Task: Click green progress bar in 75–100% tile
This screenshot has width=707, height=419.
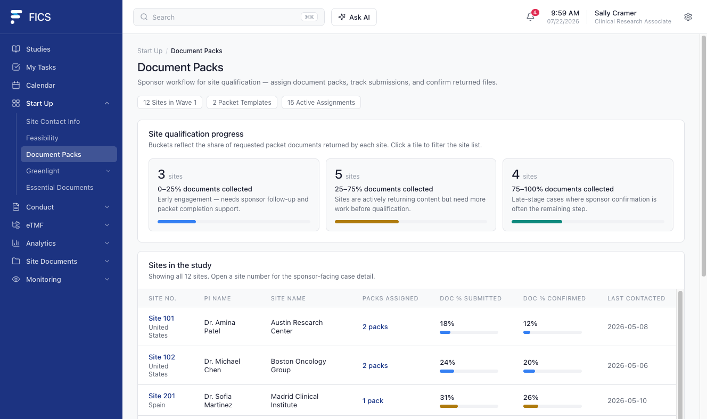Action: click(x=537, y=222)
